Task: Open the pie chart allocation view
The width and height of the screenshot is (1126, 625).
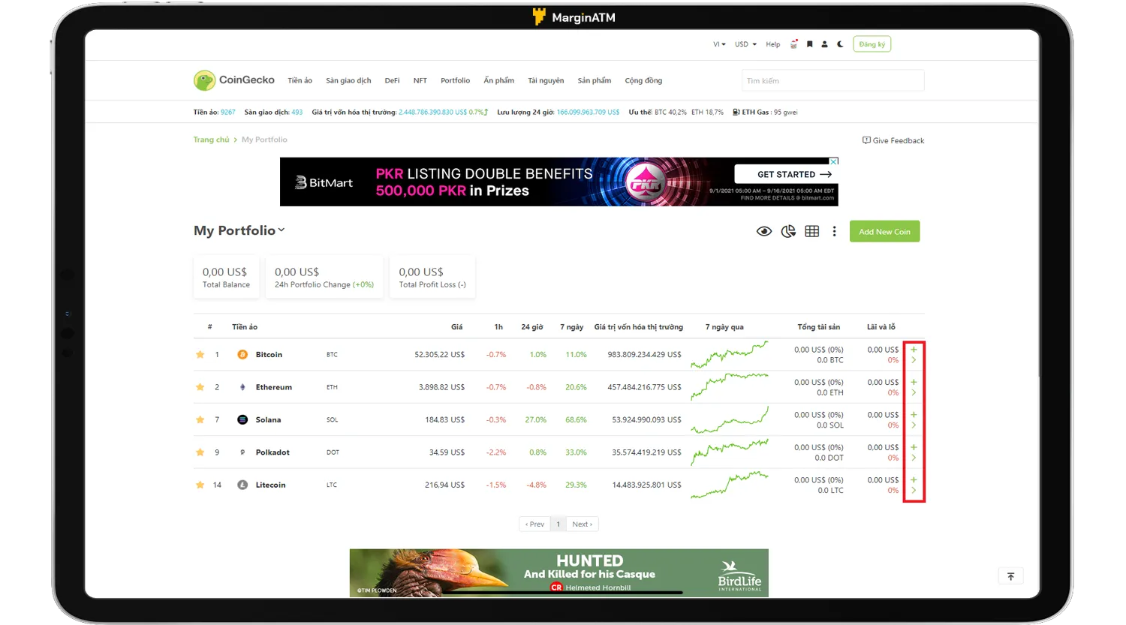Action: (x=788, y=231)
